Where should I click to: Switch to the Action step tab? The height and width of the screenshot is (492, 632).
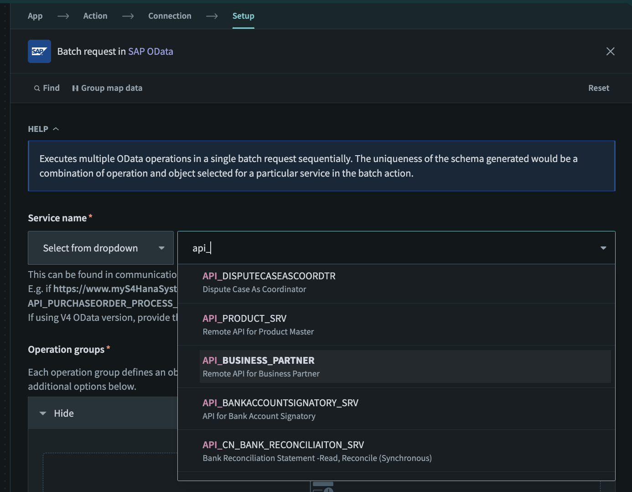(x=95, y=16)
